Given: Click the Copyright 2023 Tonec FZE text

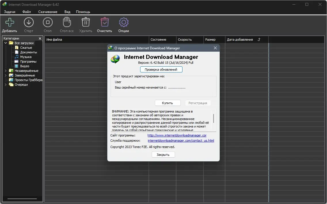Looking at the screenshot, I should point(143,147).
